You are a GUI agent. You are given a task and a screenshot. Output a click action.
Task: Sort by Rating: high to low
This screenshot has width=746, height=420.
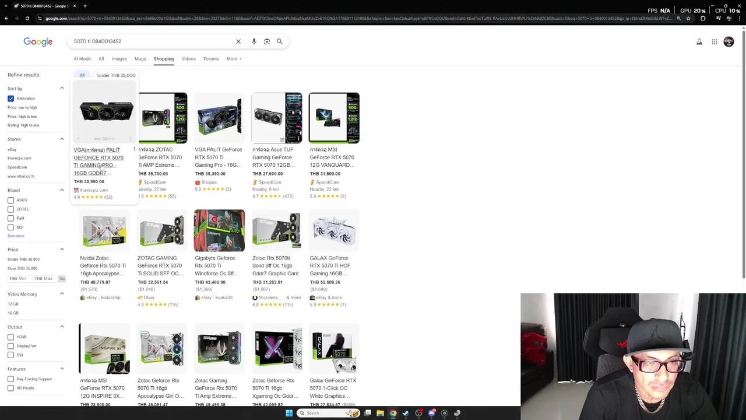coord(23,125)
